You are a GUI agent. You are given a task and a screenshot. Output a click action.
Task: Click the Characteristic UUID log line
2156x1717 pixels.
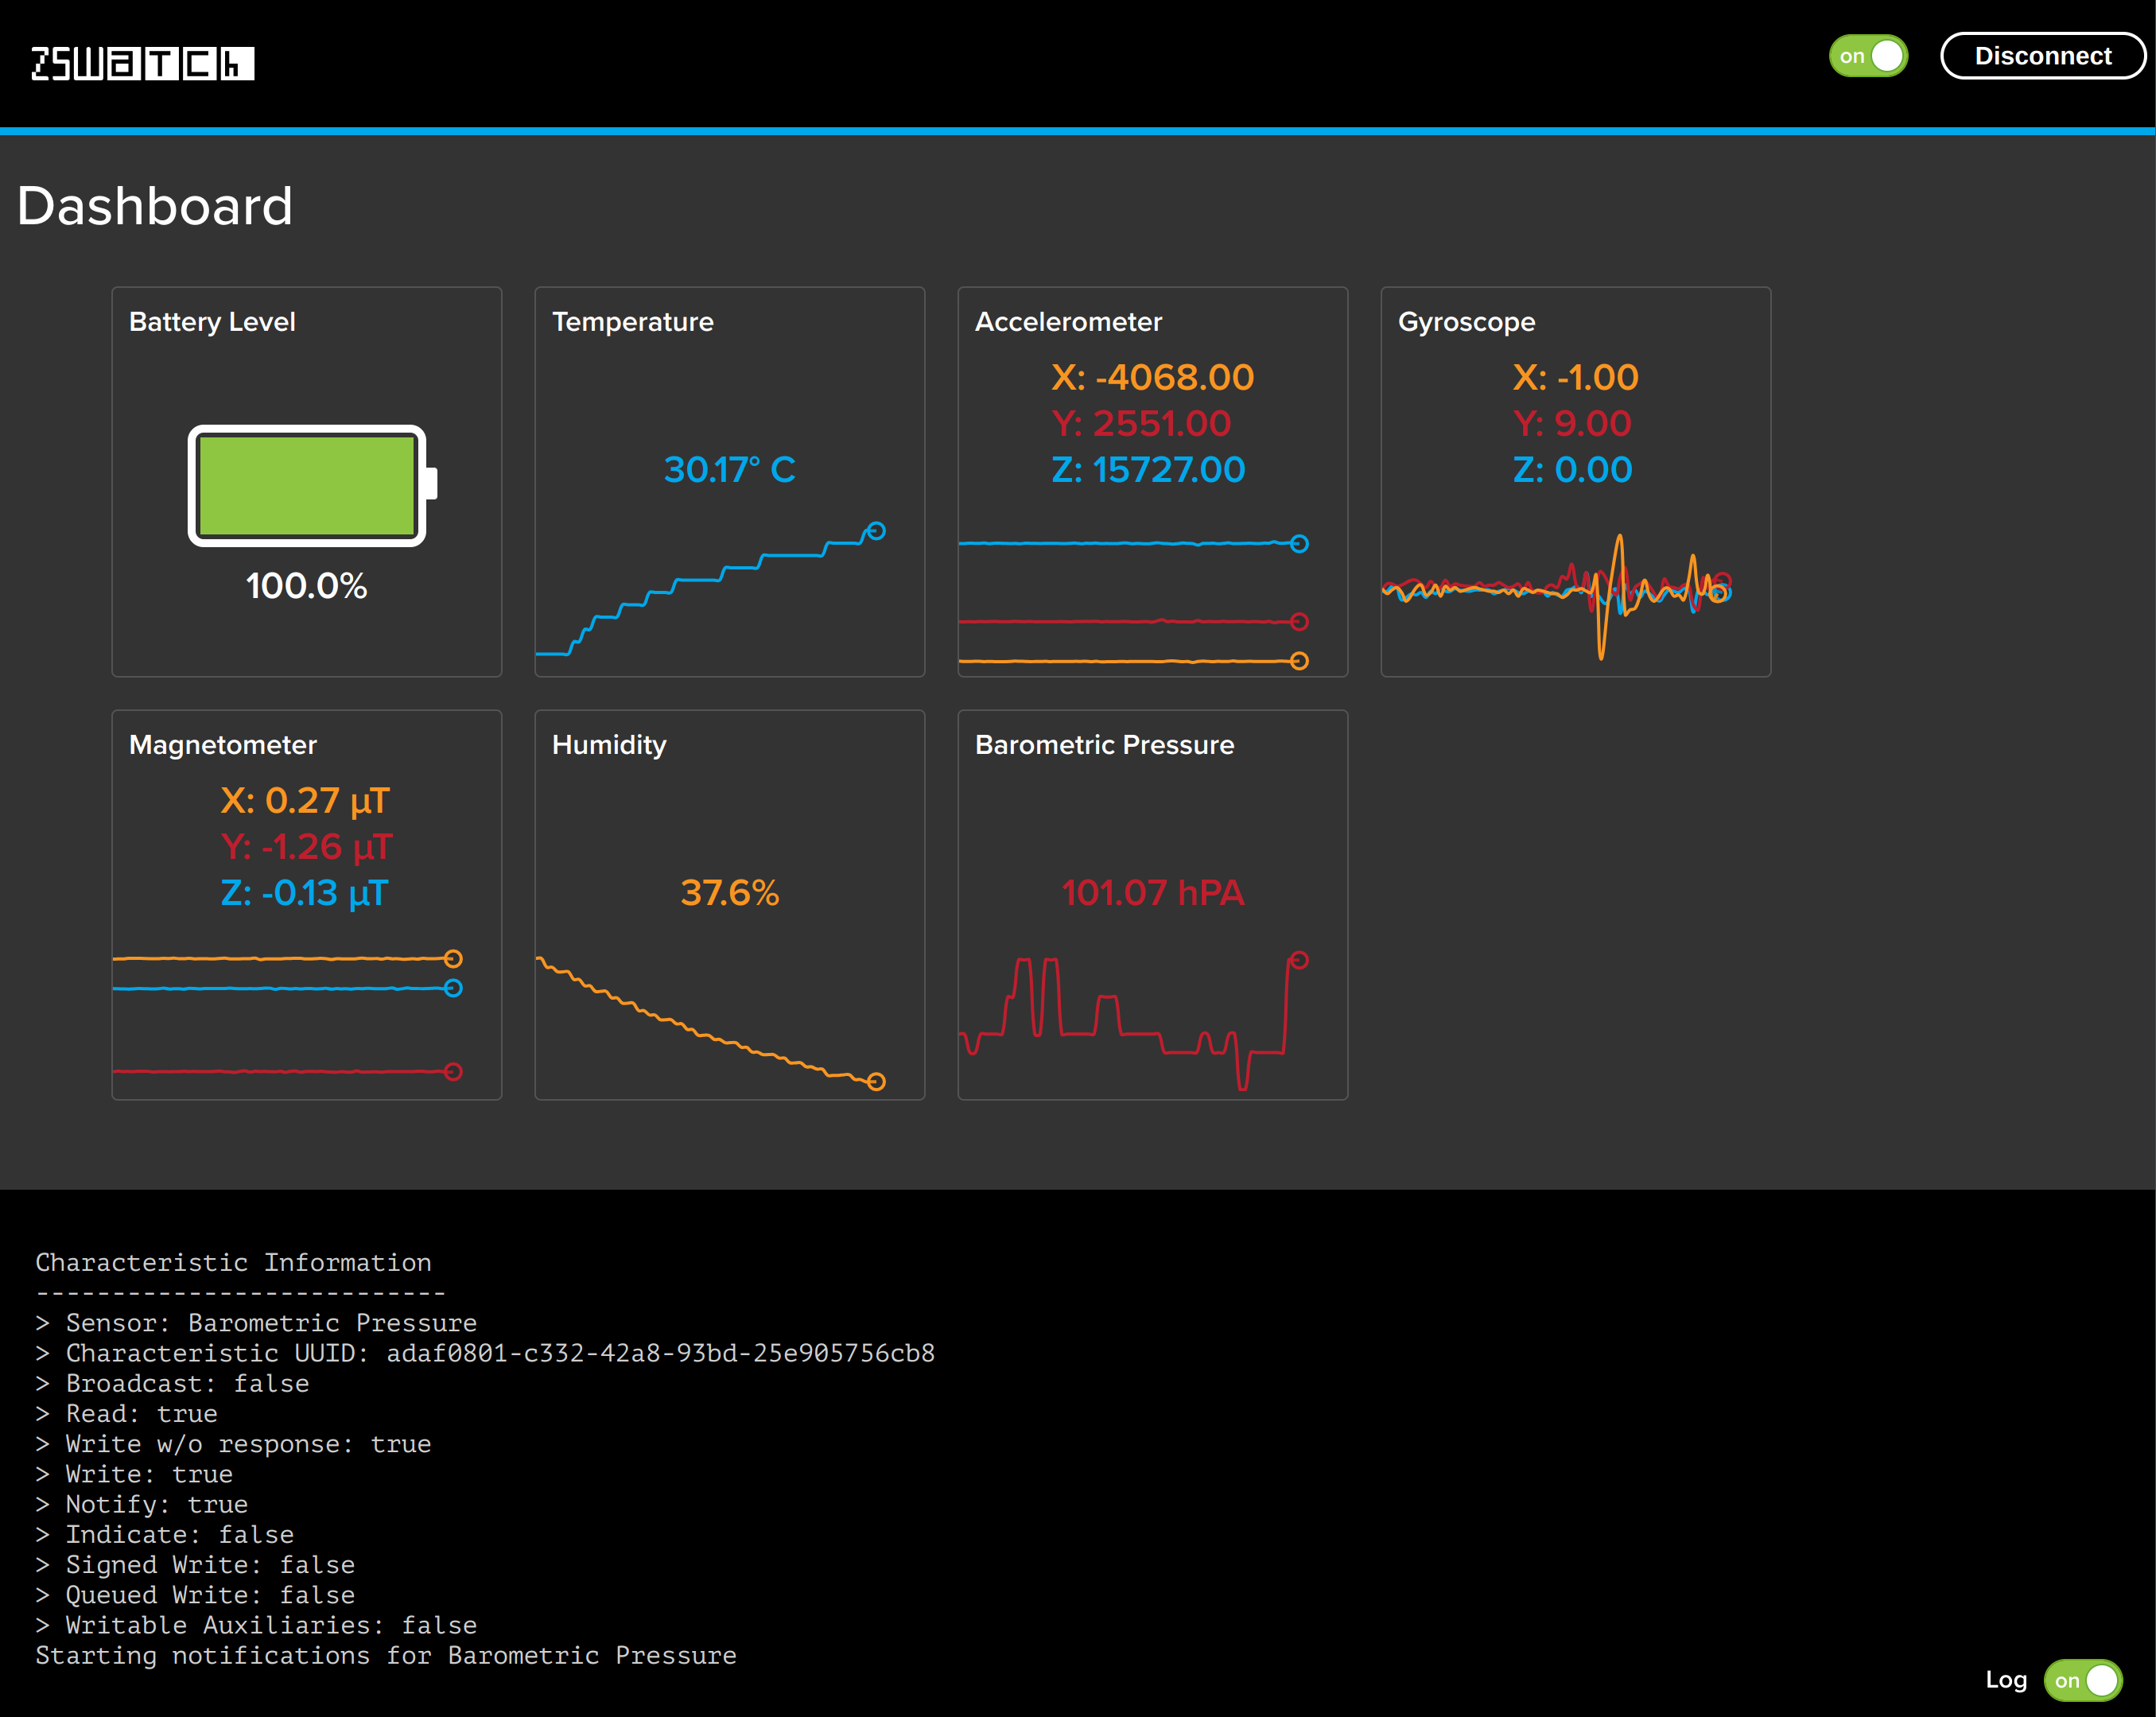[485, 1353]
